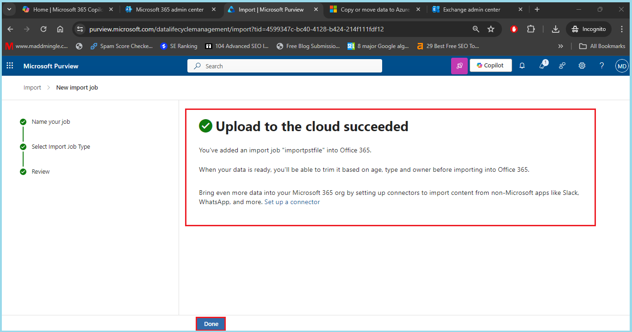
Task: Close the Microsoft 365 admin center tab
Action: (x=214, y=9)
